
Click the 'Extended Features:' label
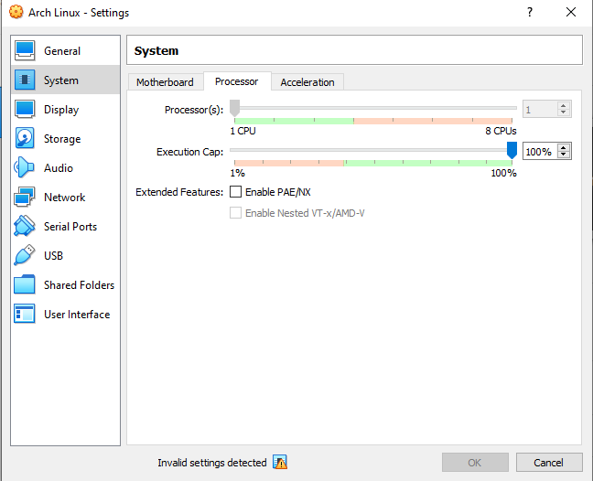point(179,192)
